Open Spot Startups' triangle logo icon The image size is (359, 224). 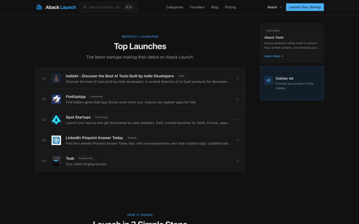pos(56,120)
